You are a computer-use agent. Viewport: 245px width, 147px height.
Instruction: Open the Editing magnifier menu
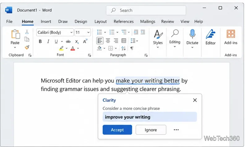click(175, 38)
